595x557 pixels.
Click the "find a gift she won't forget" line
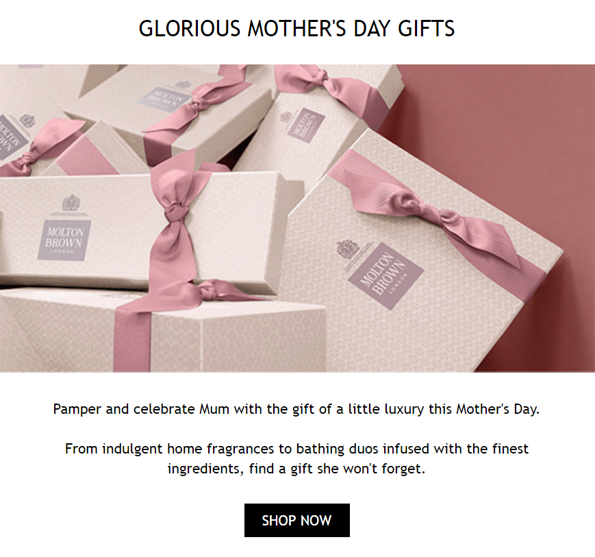pyautogui.click(x=296, y=470)
